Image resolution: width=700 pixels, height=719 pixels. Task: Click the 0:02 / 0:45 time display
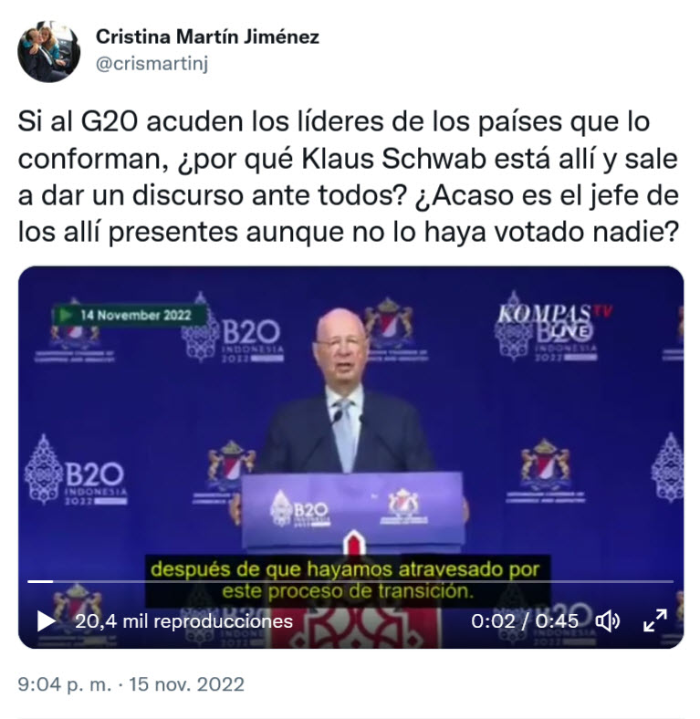pyautogui.click(x=524, y=621)
